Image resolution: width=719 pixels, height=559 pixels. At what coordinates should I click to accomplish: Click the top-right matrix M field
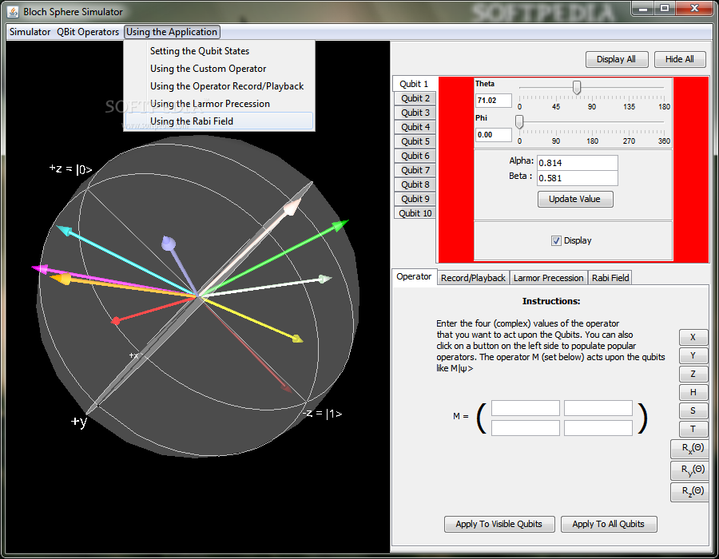pos(598,408)
